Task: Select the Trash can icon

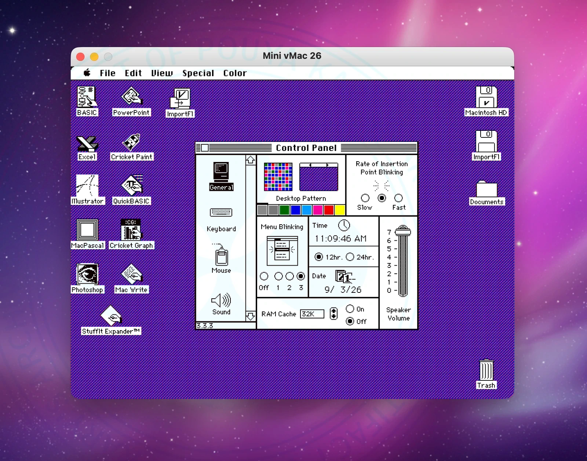Action: [x=486, y=370]
